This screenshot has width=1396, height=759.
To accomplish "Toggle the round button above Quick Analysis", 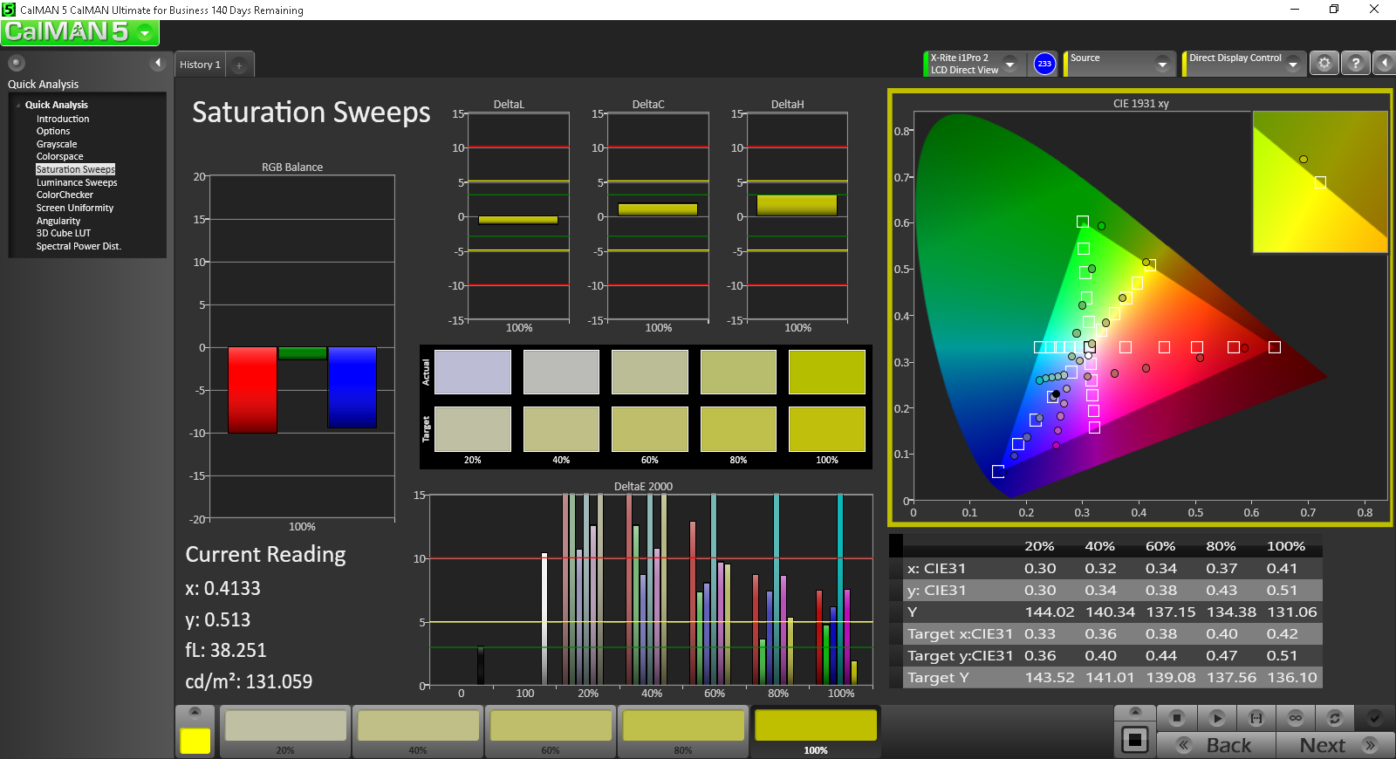I will [17, 63].
